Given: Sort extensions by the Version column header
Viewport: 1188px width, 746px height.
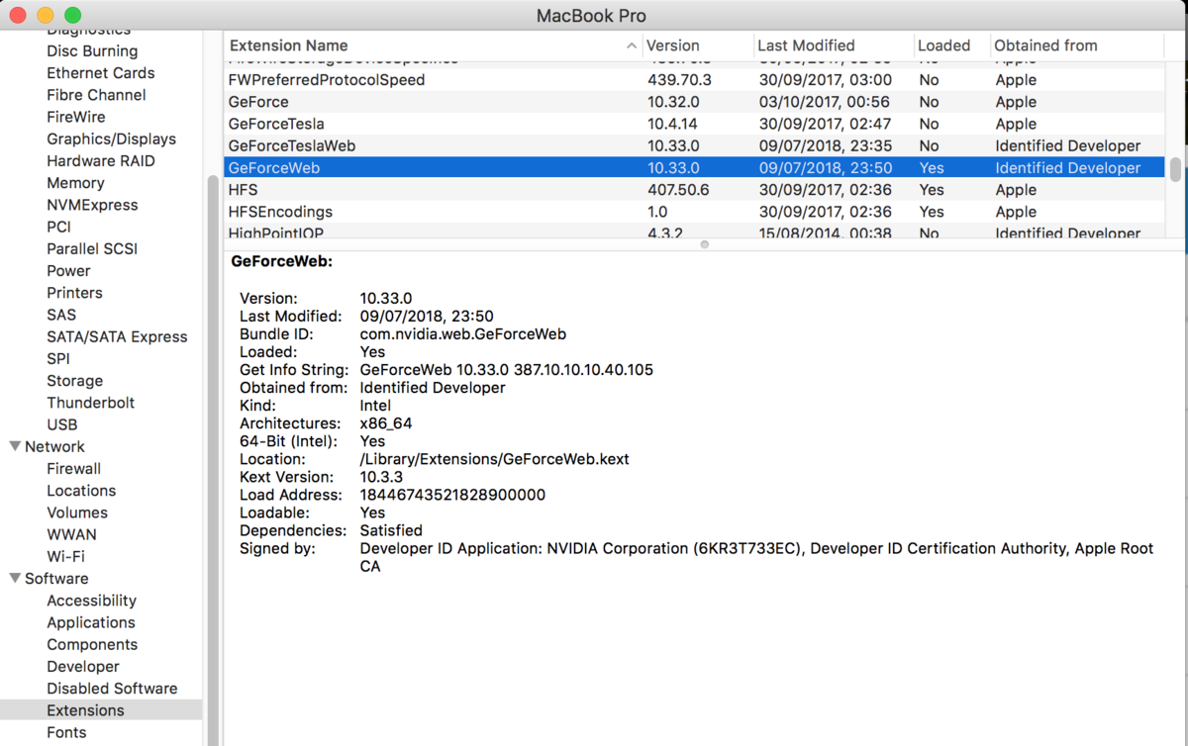Looking at the screenshot, I should tap(697, 46).
